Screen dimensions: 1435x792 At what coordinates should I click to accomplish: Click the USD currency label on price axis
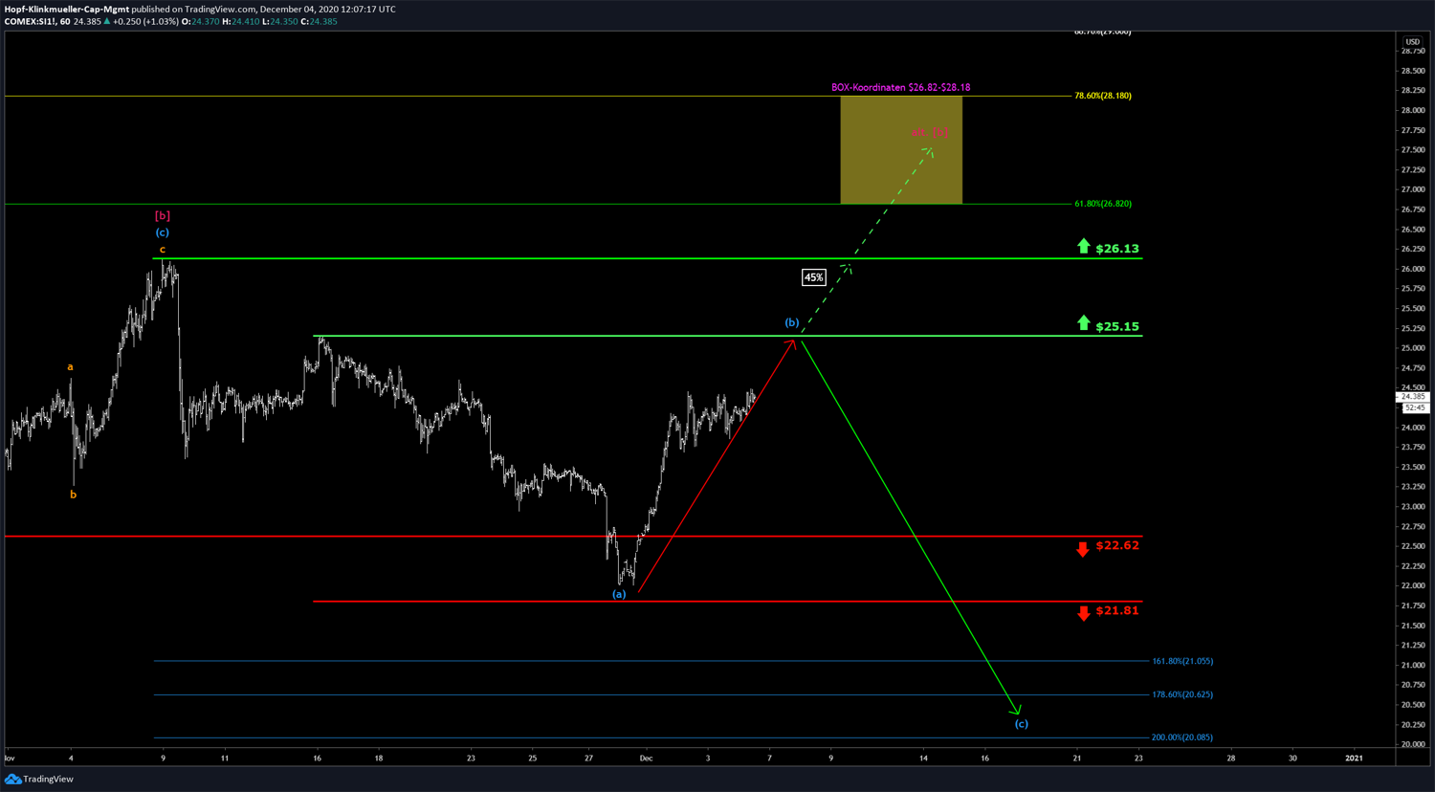click(1412, 41)
